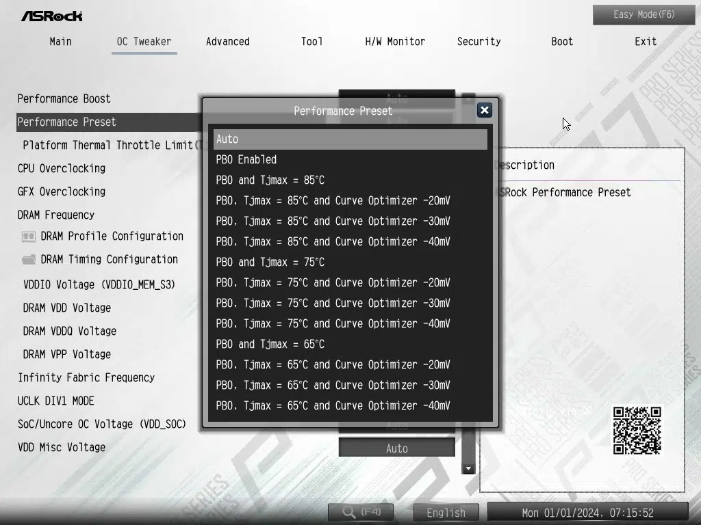Open the Boot tab

pos(562,42)
